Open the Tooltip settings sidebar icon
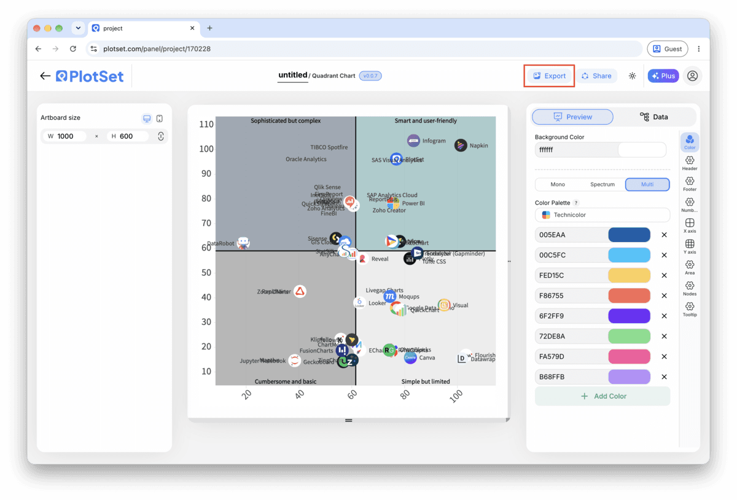The width and height of the screenshot is (737, 500). pos(690,310)
